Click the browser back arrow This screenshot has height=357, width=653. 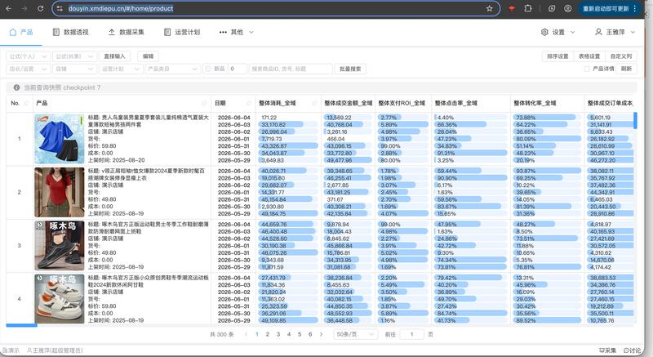click(x=9, y=8)
